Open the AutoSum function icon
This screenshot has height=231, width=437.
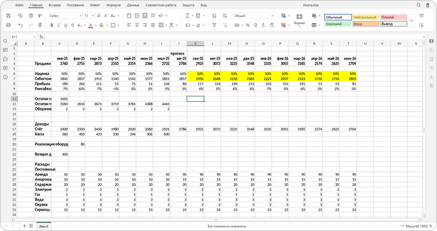tap(188, 16)
